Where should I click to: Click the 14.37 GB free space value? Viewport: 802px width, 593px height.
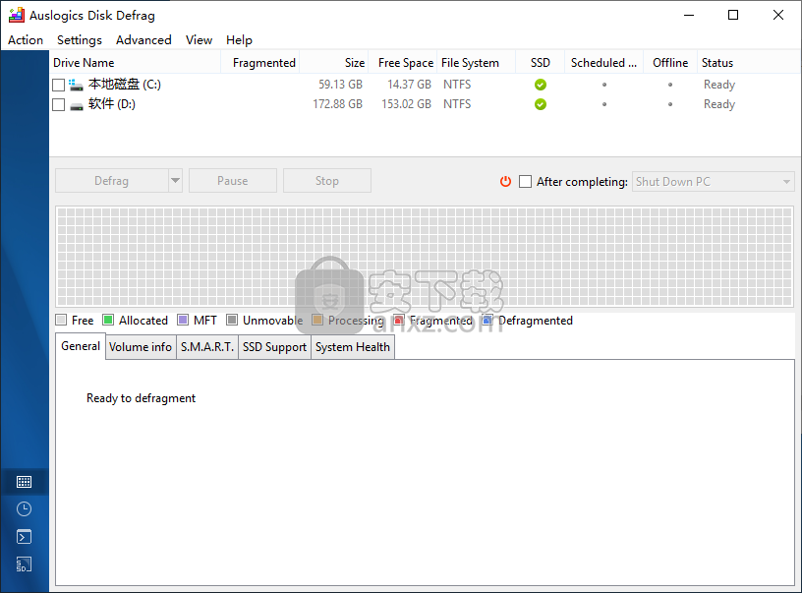pyautogui.click(x=409, y=85)
